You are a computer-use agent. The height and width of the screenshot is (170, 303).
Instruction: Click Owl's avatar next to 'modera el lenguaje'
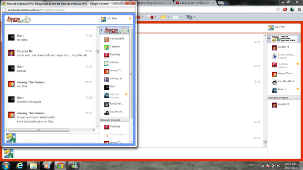coord(11,100)
